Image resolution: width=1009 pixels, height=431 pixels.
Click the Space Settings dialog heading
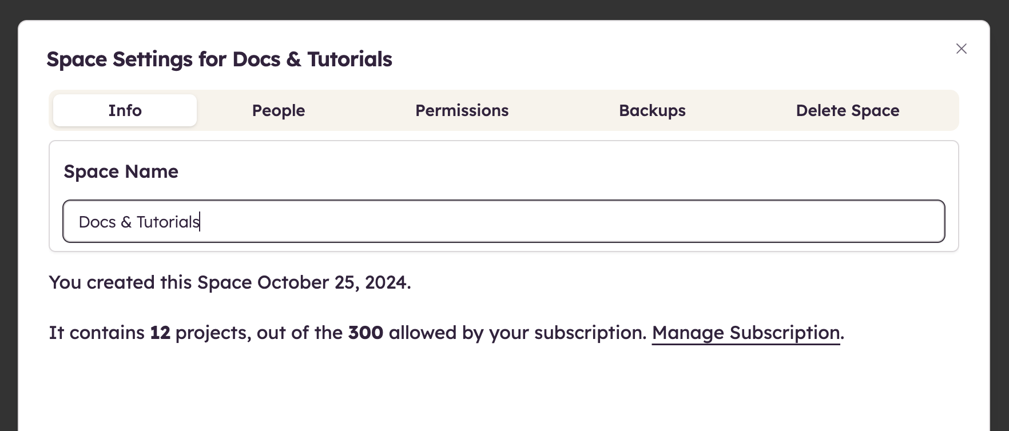pyautogui.click(x=219, y=59)
